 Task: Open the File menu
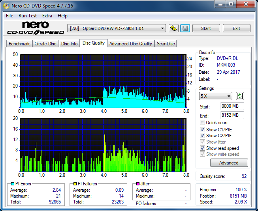click(x=9, y=16)
